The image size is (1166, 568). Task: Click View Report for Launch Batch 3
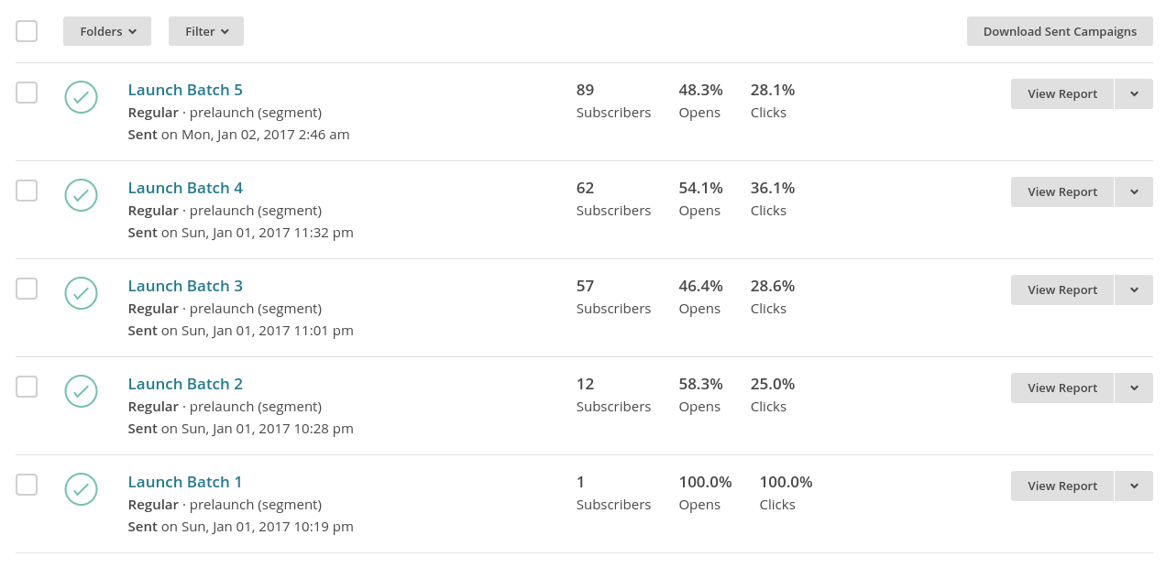1061,289
